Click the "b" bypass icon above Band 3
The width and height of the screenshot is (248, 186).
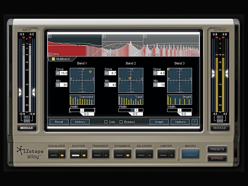coord(145,36)
